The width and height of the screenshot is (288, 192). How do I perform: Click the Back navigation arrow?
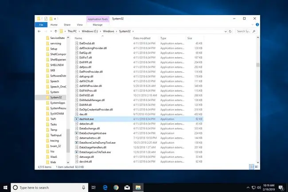(x=39, y=31)
